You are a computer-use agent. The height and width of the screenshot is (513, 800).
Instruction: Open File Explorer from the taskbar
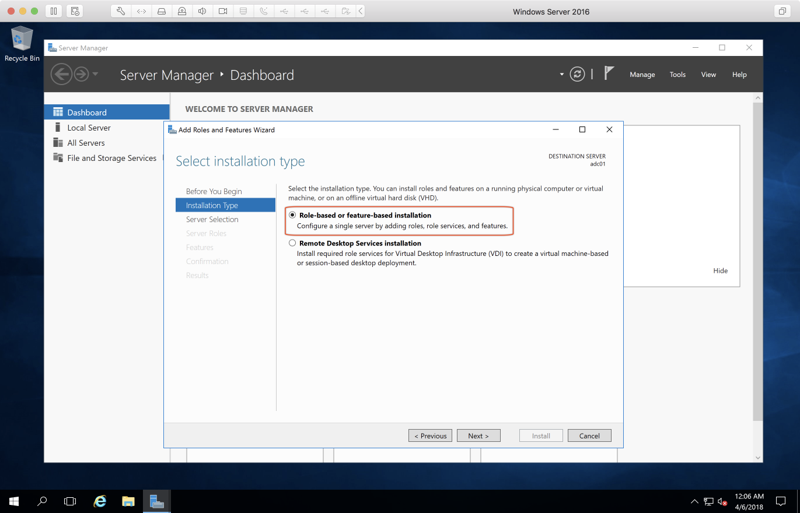tap(128, 501)
